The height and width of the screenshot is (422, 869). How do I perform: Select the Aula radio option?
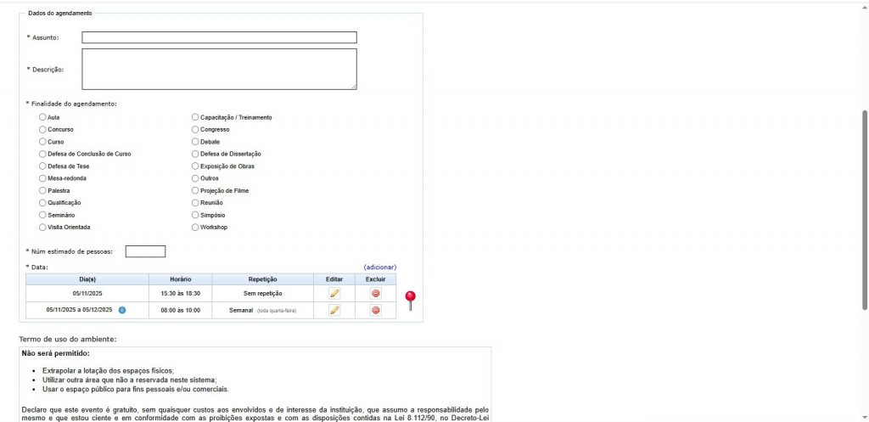tap(43, 117)
